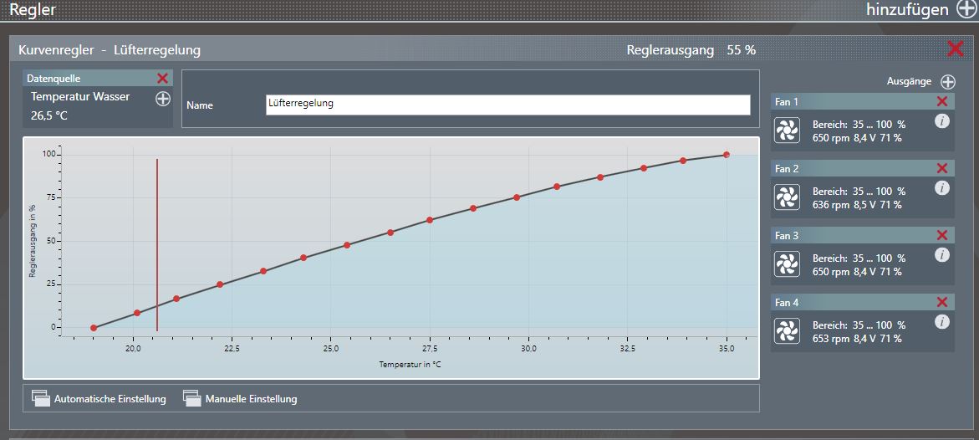Show info for Fan 2
The width and height of the screenshot is (979, 440).
[x=942, y=187]
